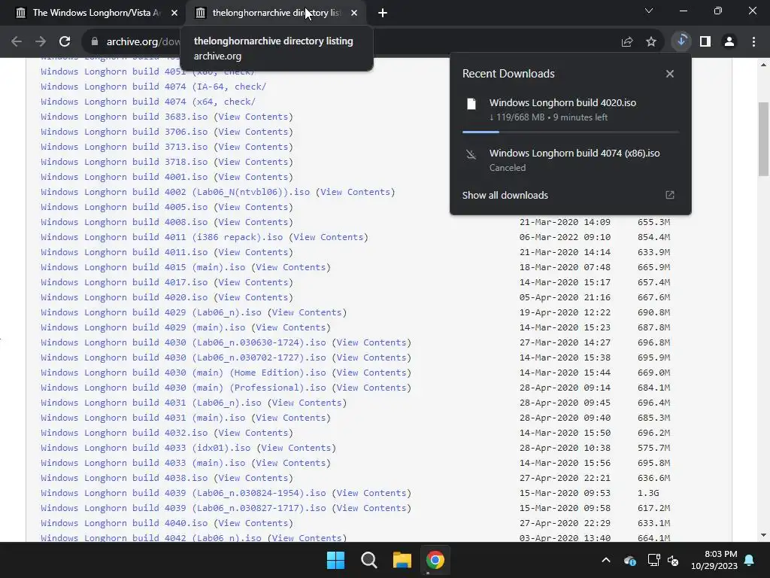Download Windows Longhorn build 4015 (main).iso
This screenshot has height=578, width=770.
click(x=143, y=267)
